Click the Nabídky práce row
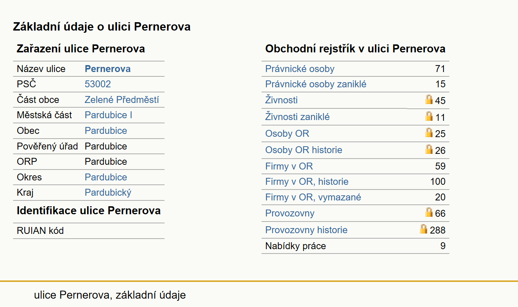The width and height of the screenshot is (518, 307). 355,246
